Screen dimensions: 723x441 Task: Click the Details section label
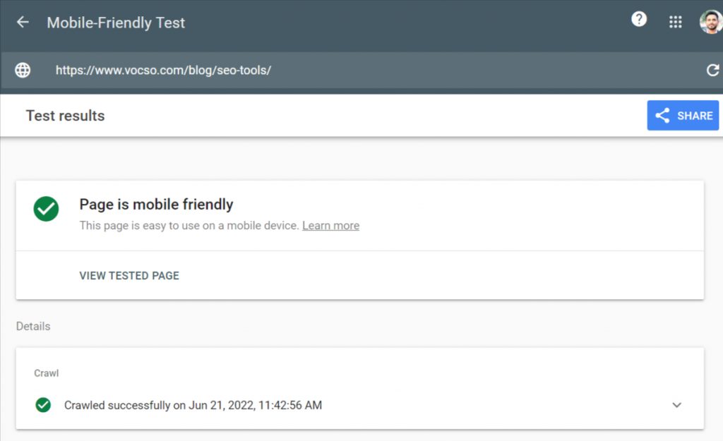click(33, 327)
